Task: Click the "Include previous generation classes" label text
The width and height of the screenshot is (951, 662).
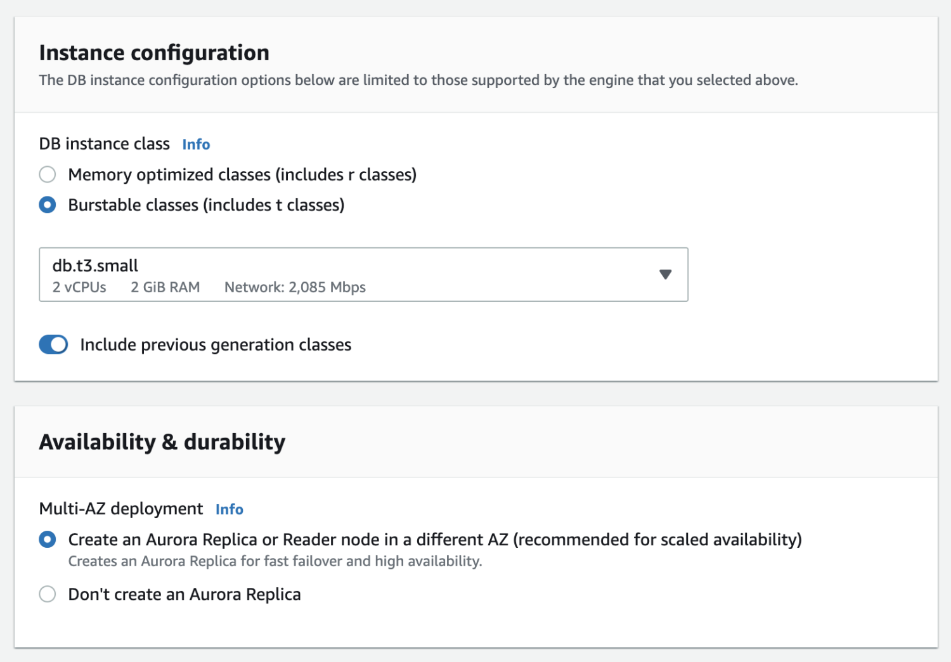Action: (216, 345)
